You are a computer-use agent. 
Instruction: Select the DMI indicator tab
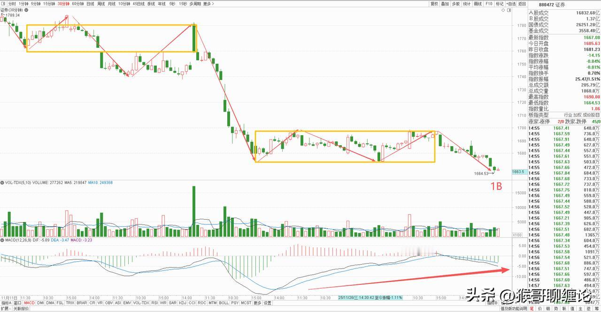41,304
